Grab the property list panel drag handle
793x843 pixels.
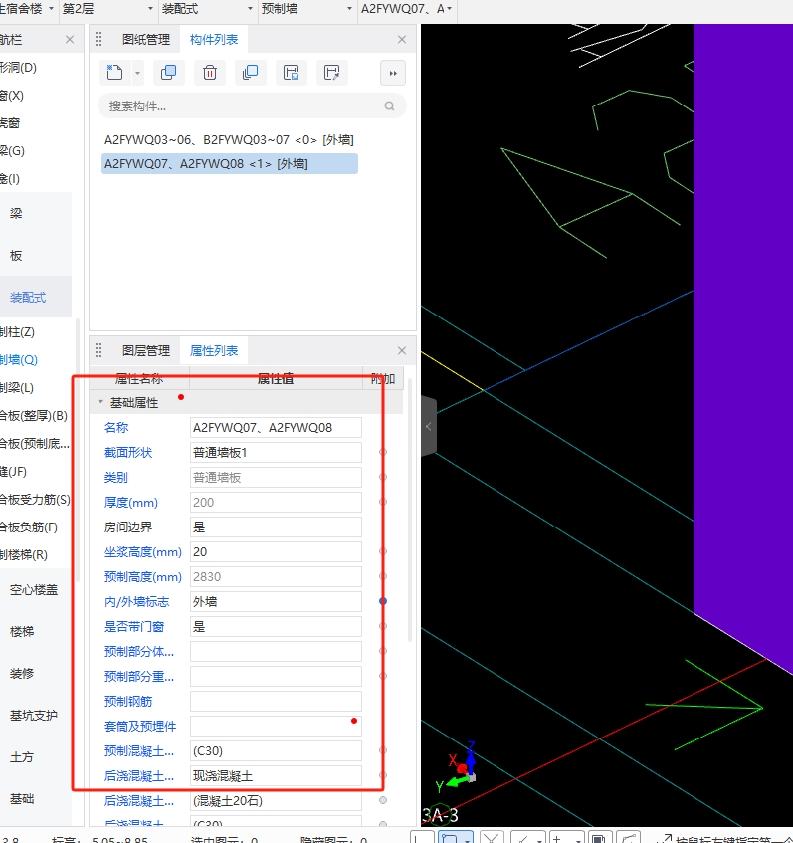click(99, 351)
